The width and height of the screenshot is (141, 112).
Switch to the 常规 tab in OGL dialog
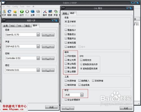tap(65, 13)
